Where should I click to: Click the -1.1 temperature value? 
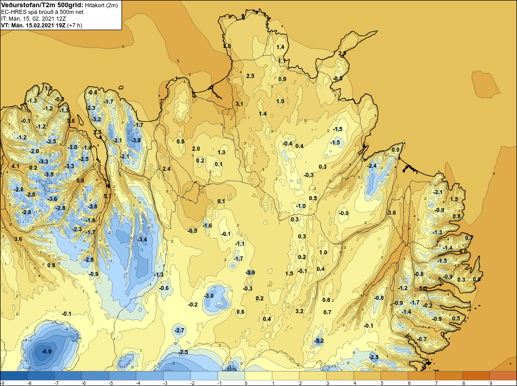pos(240,244)
